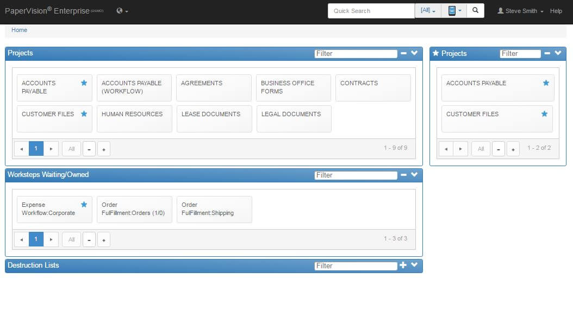Open Order FulFillment:Orders (1/0) workstep

point(134,210)
